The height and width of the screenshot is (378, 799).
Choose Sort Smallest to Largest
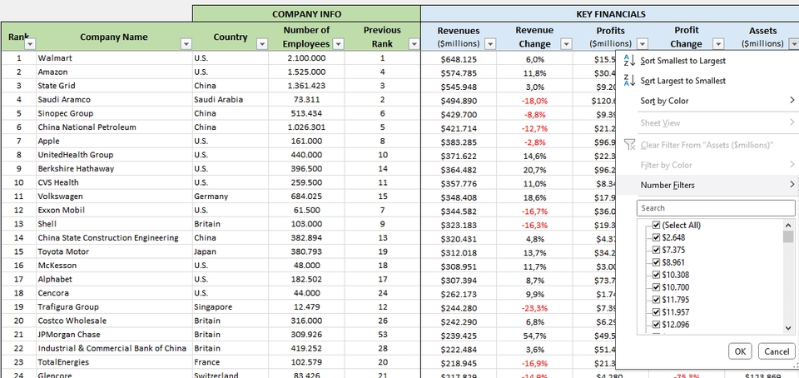point(707,61)
